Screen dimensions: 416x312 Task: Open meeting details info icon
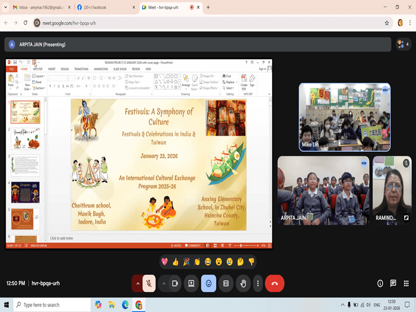coord(380,283)
